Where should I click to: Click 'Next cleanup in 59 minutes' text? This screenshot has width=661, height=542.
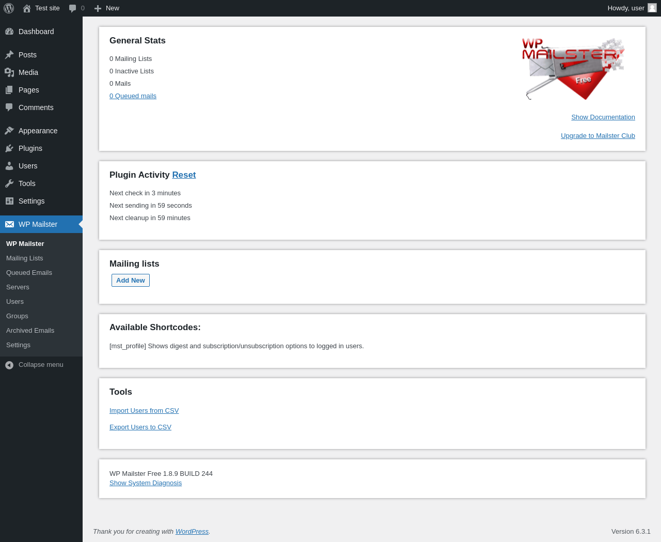pos(150,218)
